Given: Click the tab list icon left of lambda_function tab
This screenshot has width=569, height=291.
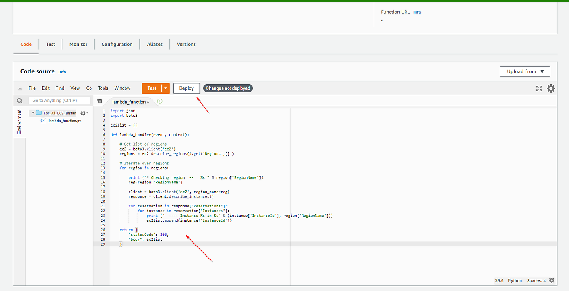Looking at the screenshot, I should point(100,101).
